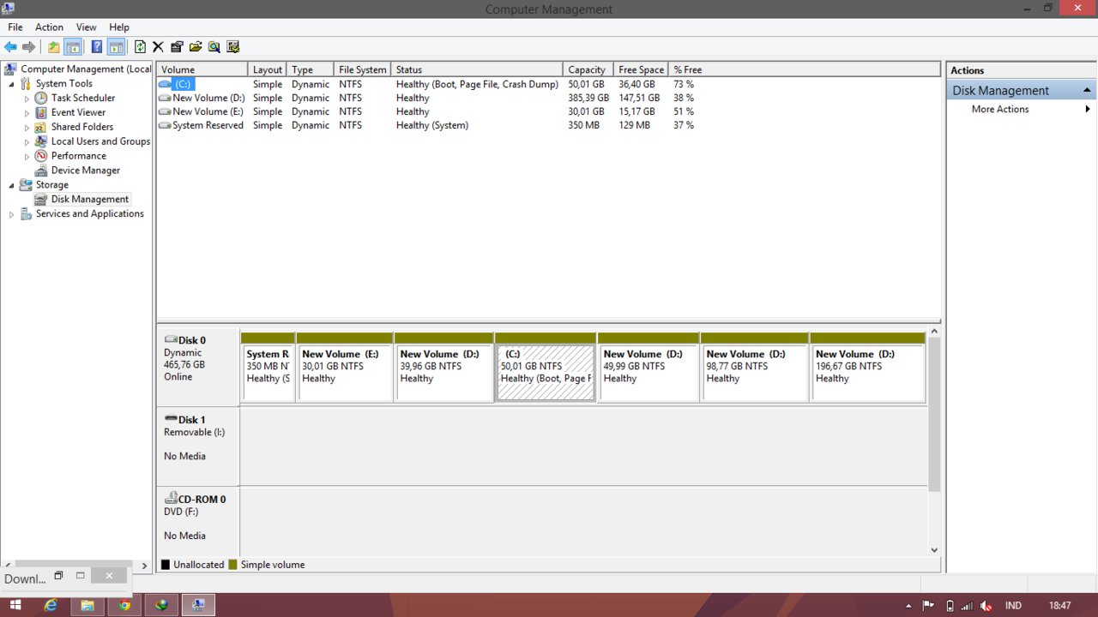Open the Windows Start button
Screen dimensions: 1098x617
(15, 605)
